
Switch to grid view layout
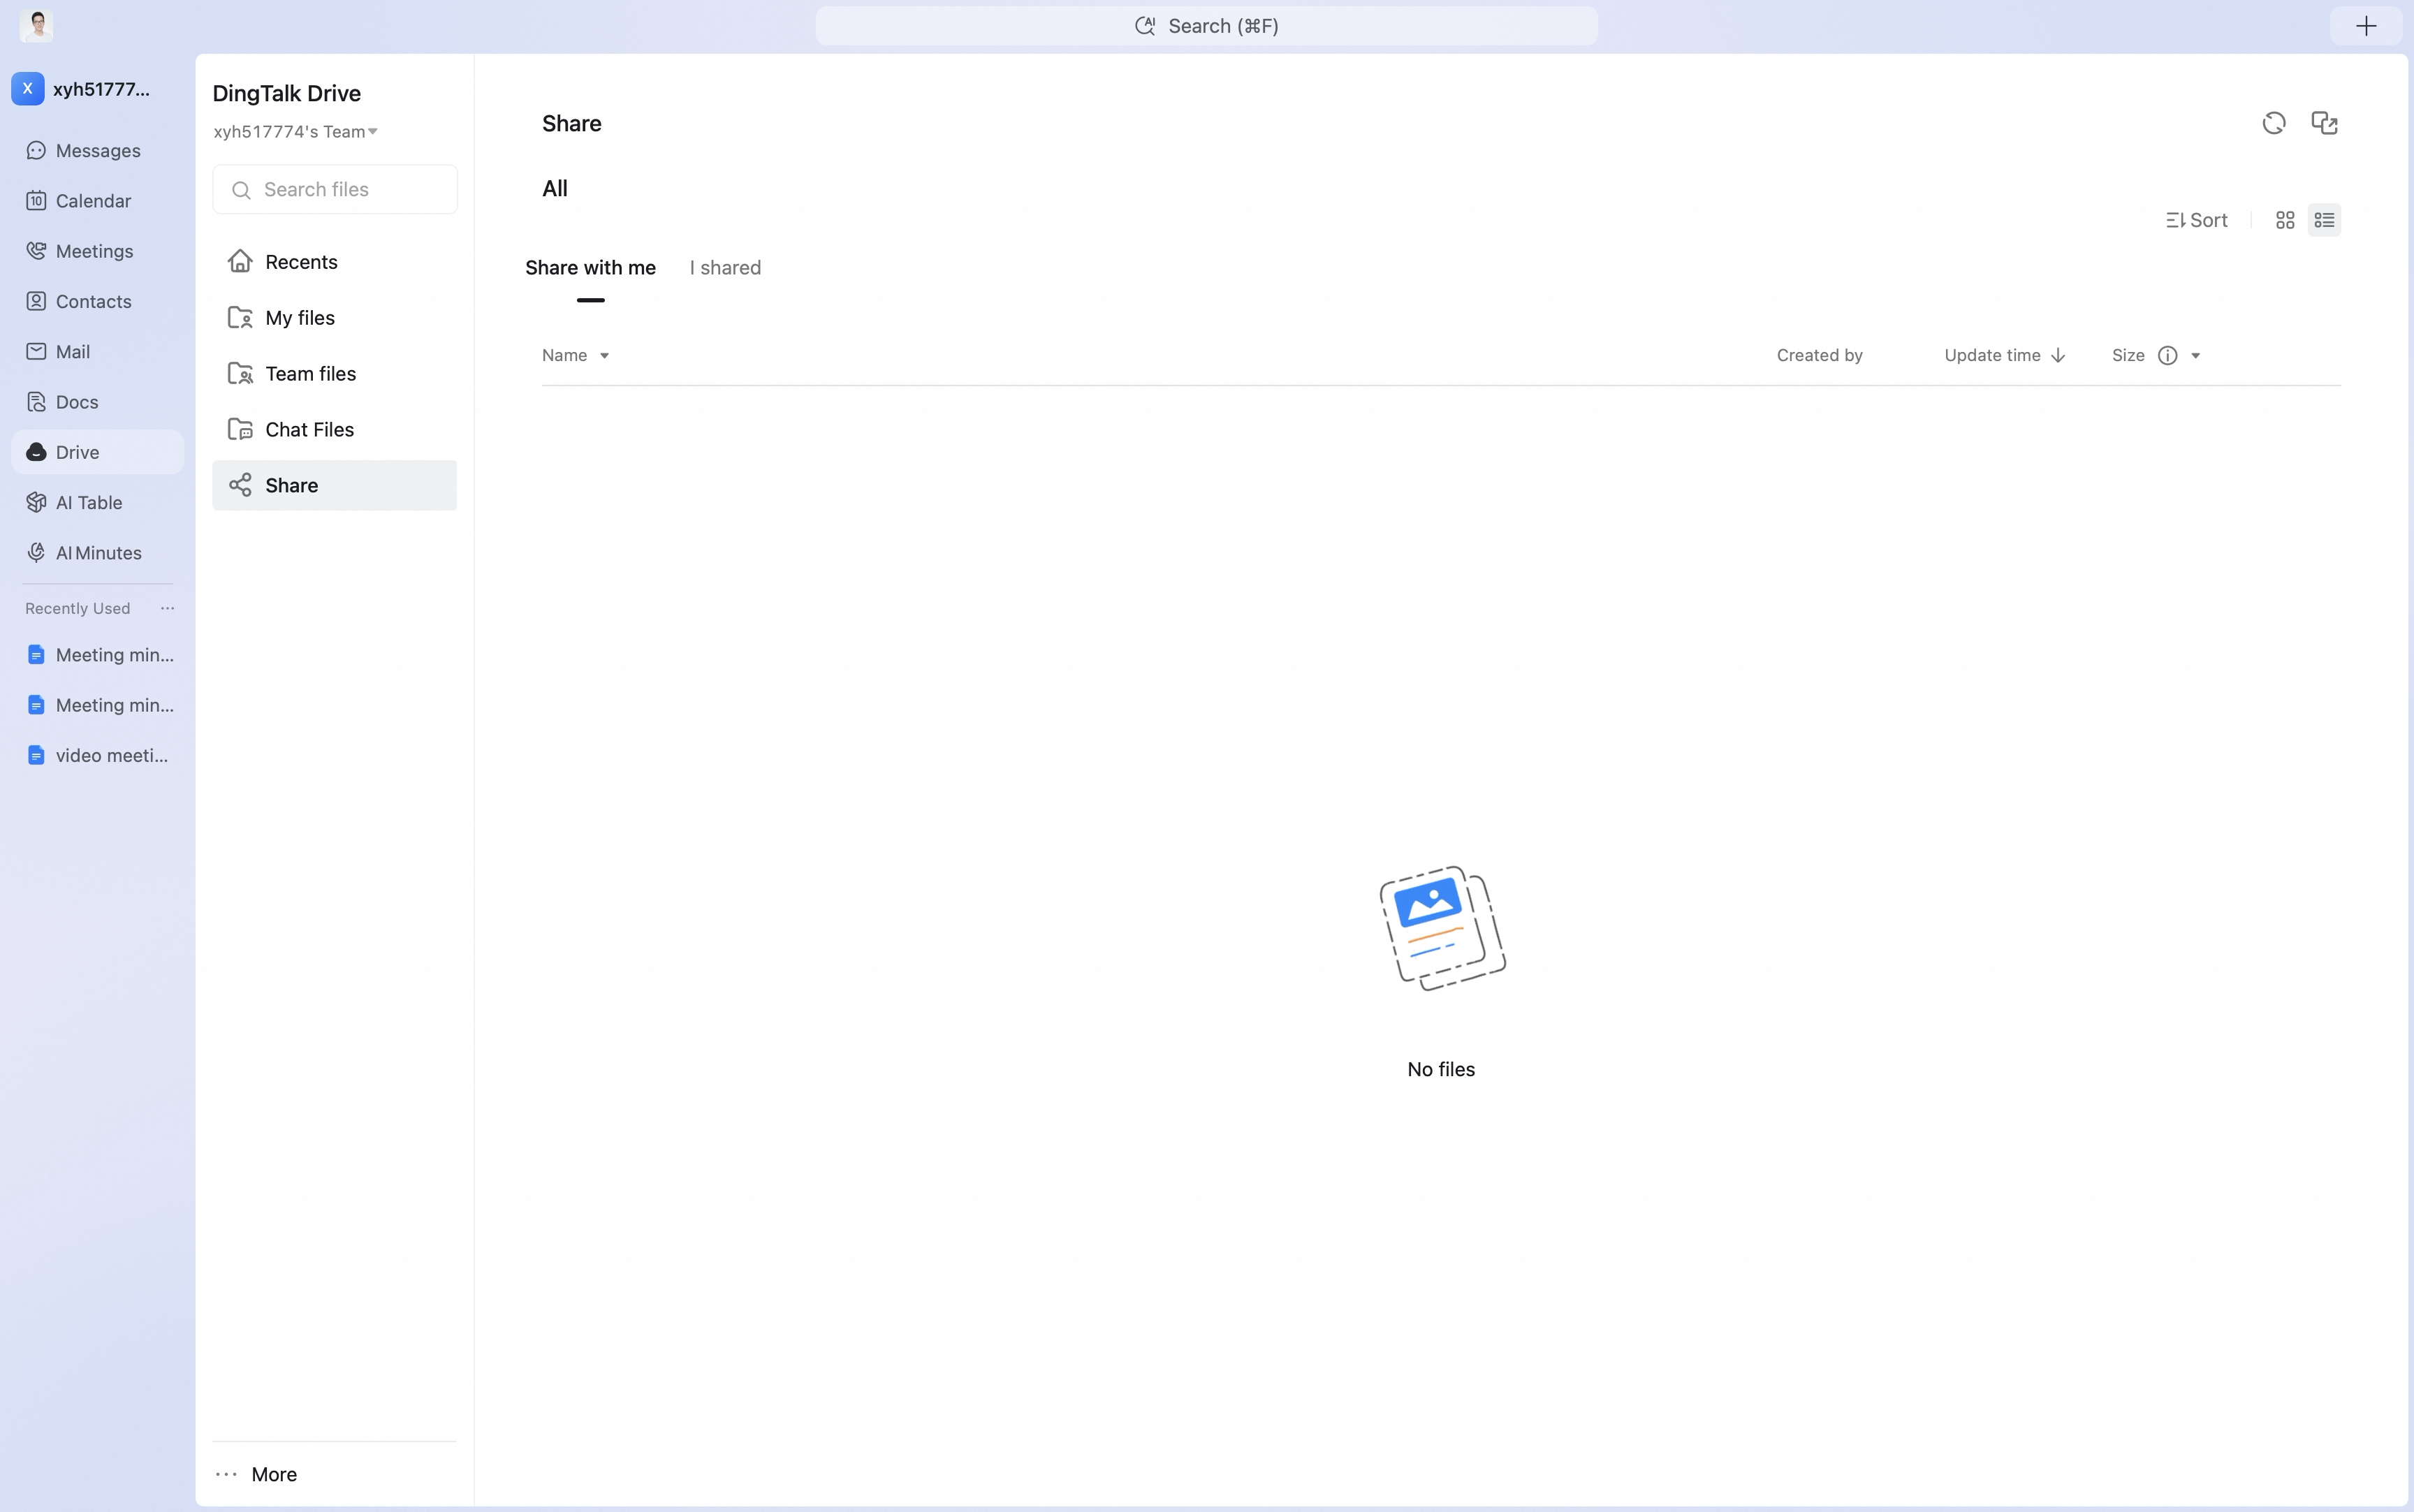tap(2285, 220)
